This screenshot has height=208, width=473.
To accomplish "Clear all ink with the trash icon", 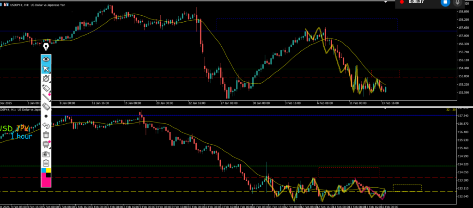I will 46,135.
